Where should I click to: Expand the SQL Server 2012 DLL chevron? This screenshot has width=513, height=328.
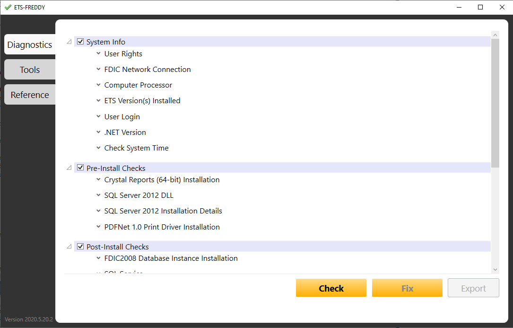98,195
